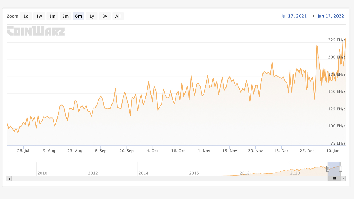This screenshot has width=354, height=199.
Task: Click the 27. Dec date label
Action: (x=307, y=151)
